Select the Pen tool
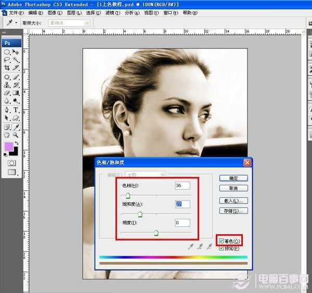The image size is (312, 293). [7, 110]
